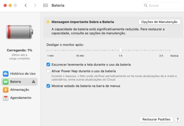
Task: Click the orange Alimentação bolt icon
Action: (6, 90)
